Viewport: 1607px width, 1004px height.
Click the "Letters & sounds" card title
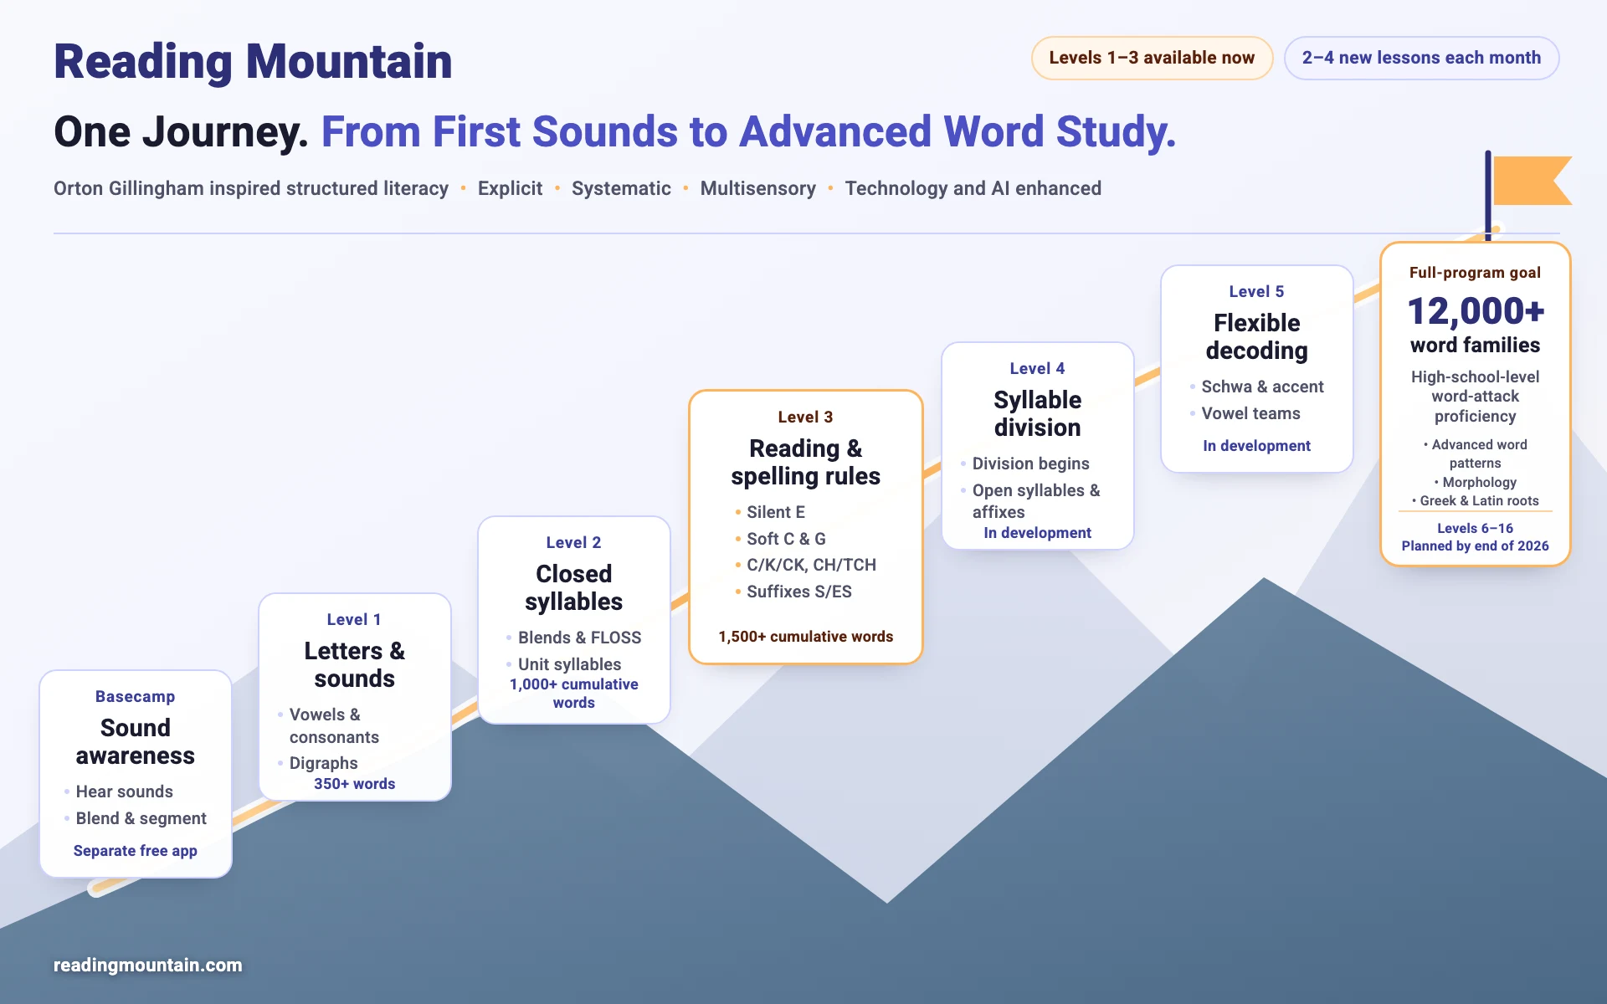coord(354,664)
